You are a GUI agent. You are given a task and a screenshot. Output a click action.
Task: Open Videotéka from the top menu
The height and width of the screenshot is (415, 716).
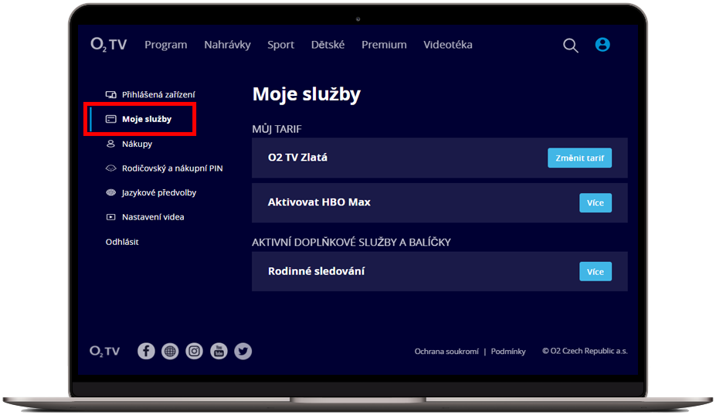click(x=447, y=45)
